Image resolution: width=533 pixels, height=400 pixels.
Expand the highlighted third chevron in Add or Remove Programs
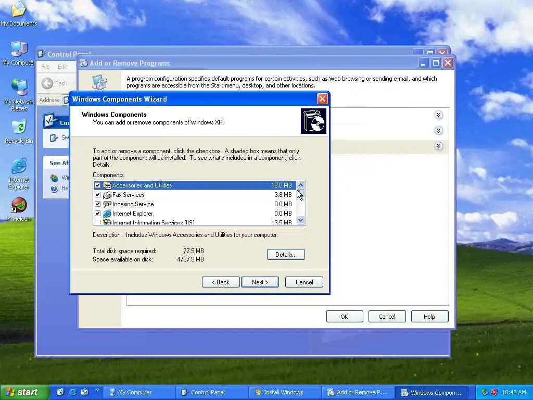pyautogui.click(x=438, y=146)
